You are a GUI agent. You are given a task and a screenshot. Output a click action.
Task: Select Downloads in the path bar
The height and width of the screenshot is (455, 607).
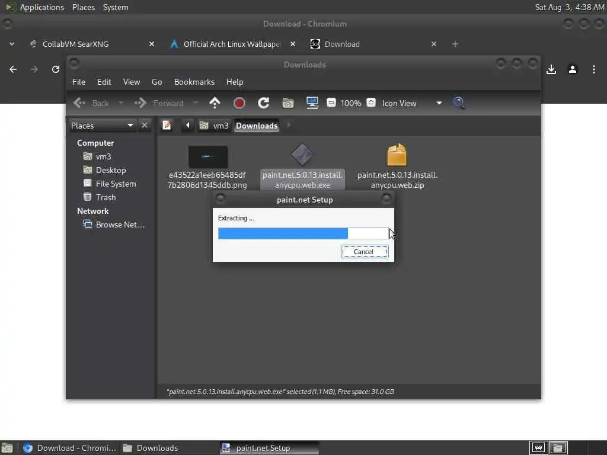tap(257, 126)
